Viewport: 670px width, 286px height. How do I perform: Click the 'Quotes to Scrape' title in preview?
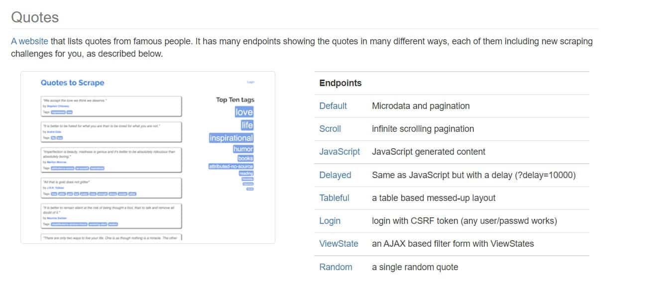(73, 83)
